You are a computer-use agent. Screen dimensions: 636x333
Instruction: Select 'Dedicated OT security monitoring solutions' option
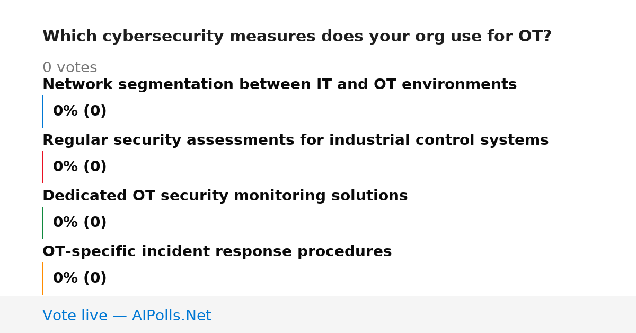point(225,196)
